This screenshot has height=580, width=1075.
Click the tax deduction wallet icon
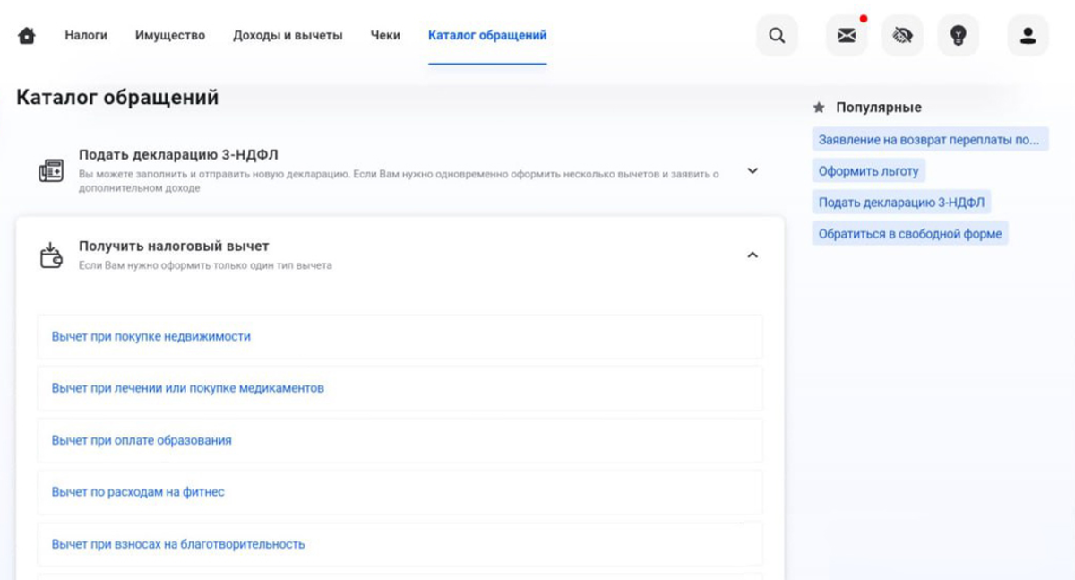(x=51, y=255)
